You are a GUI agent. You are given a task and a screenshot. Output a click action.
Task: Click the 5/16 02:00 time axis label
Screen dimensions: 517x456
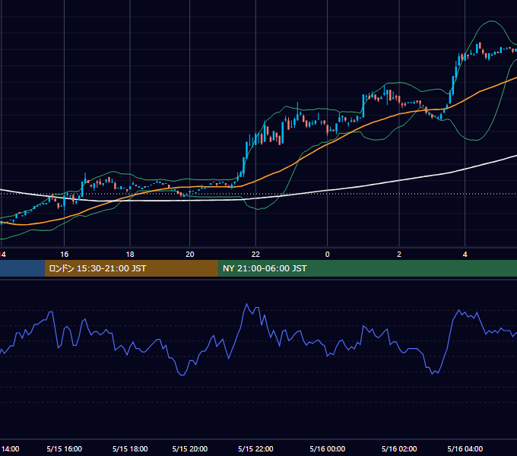[399, 448]
